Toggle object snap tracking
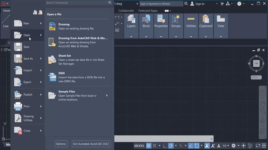This screenshot has width=268, height=150. tap(191, 146)
